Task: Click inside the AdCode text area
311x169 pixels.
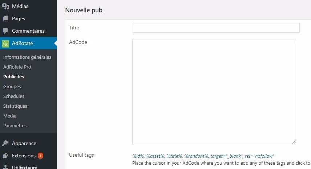Action: pyautogui.click(x=214, y=91)
